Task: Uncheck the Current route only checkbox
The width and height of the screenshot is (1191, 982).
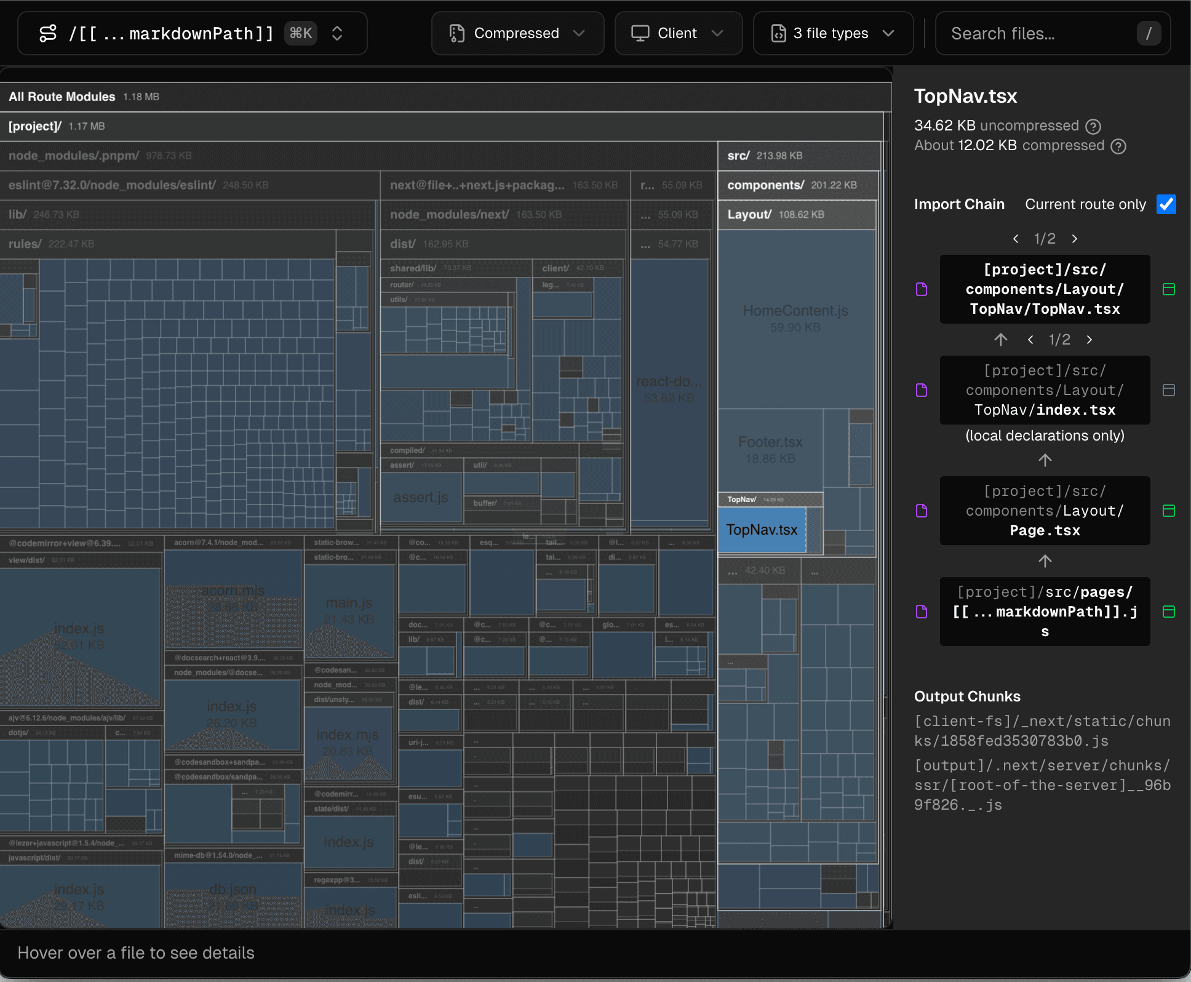Action: tap(1166, 204)
